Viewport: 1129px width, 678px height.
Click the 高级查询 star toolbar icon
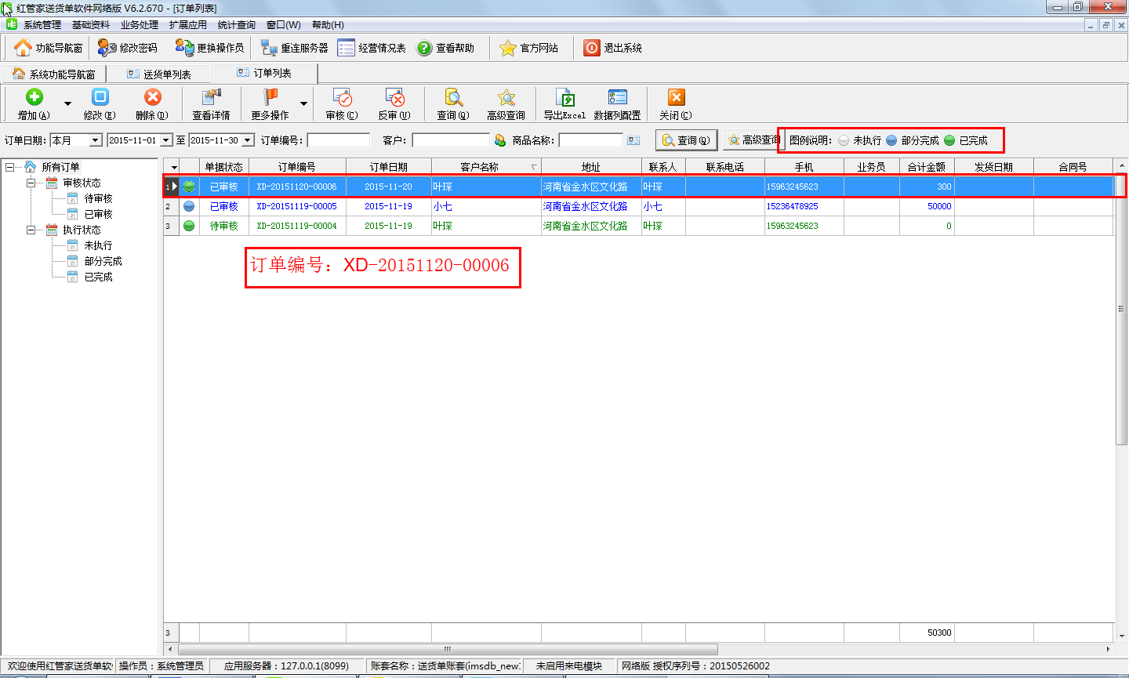pos(506,97)
